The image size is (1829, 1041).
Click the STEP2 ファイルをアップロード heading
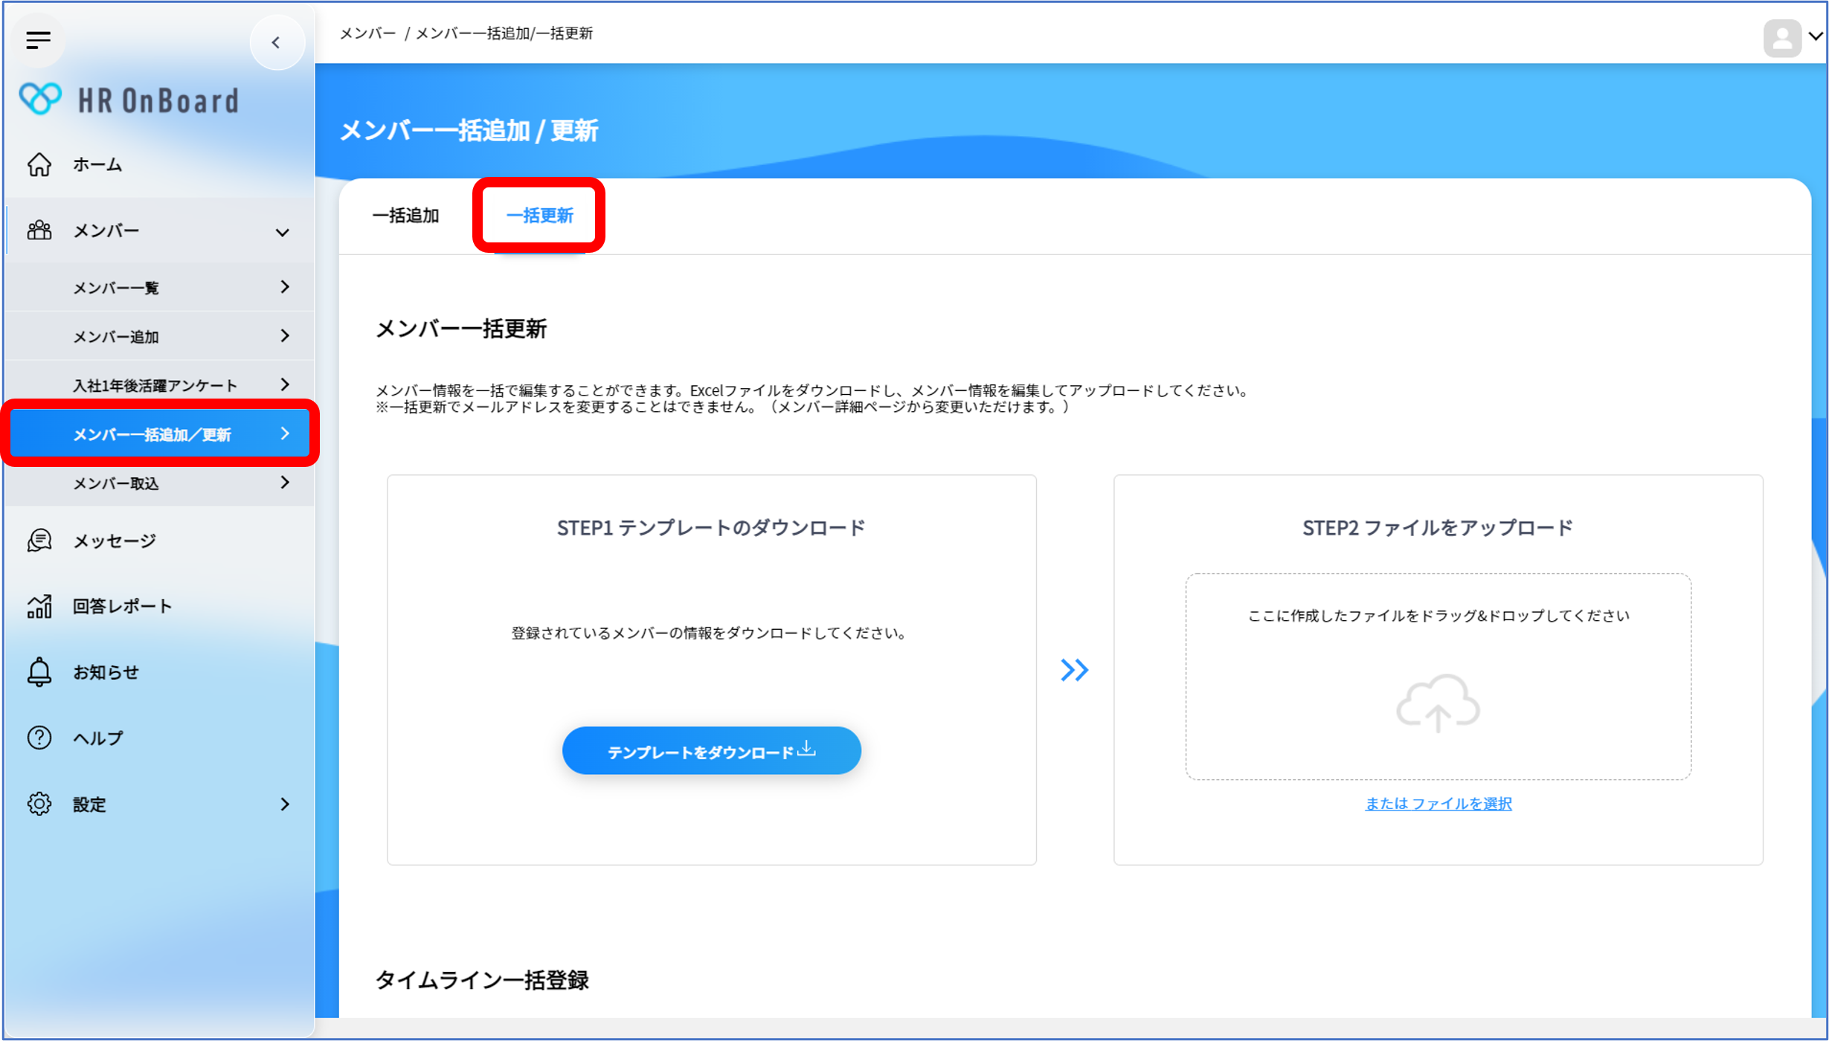(1438, 528)
